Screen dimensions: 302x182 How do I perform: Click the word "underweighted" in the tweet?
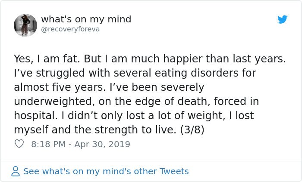point(53,102)
